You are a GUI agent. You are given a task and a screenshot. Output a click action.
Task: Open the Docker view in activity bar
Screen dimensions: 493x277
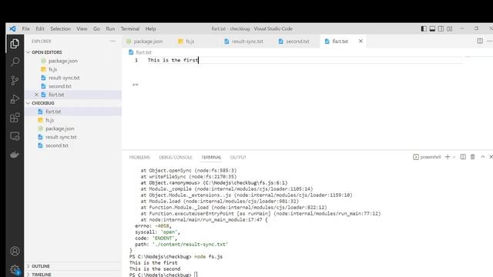click(x=15, y=155)
